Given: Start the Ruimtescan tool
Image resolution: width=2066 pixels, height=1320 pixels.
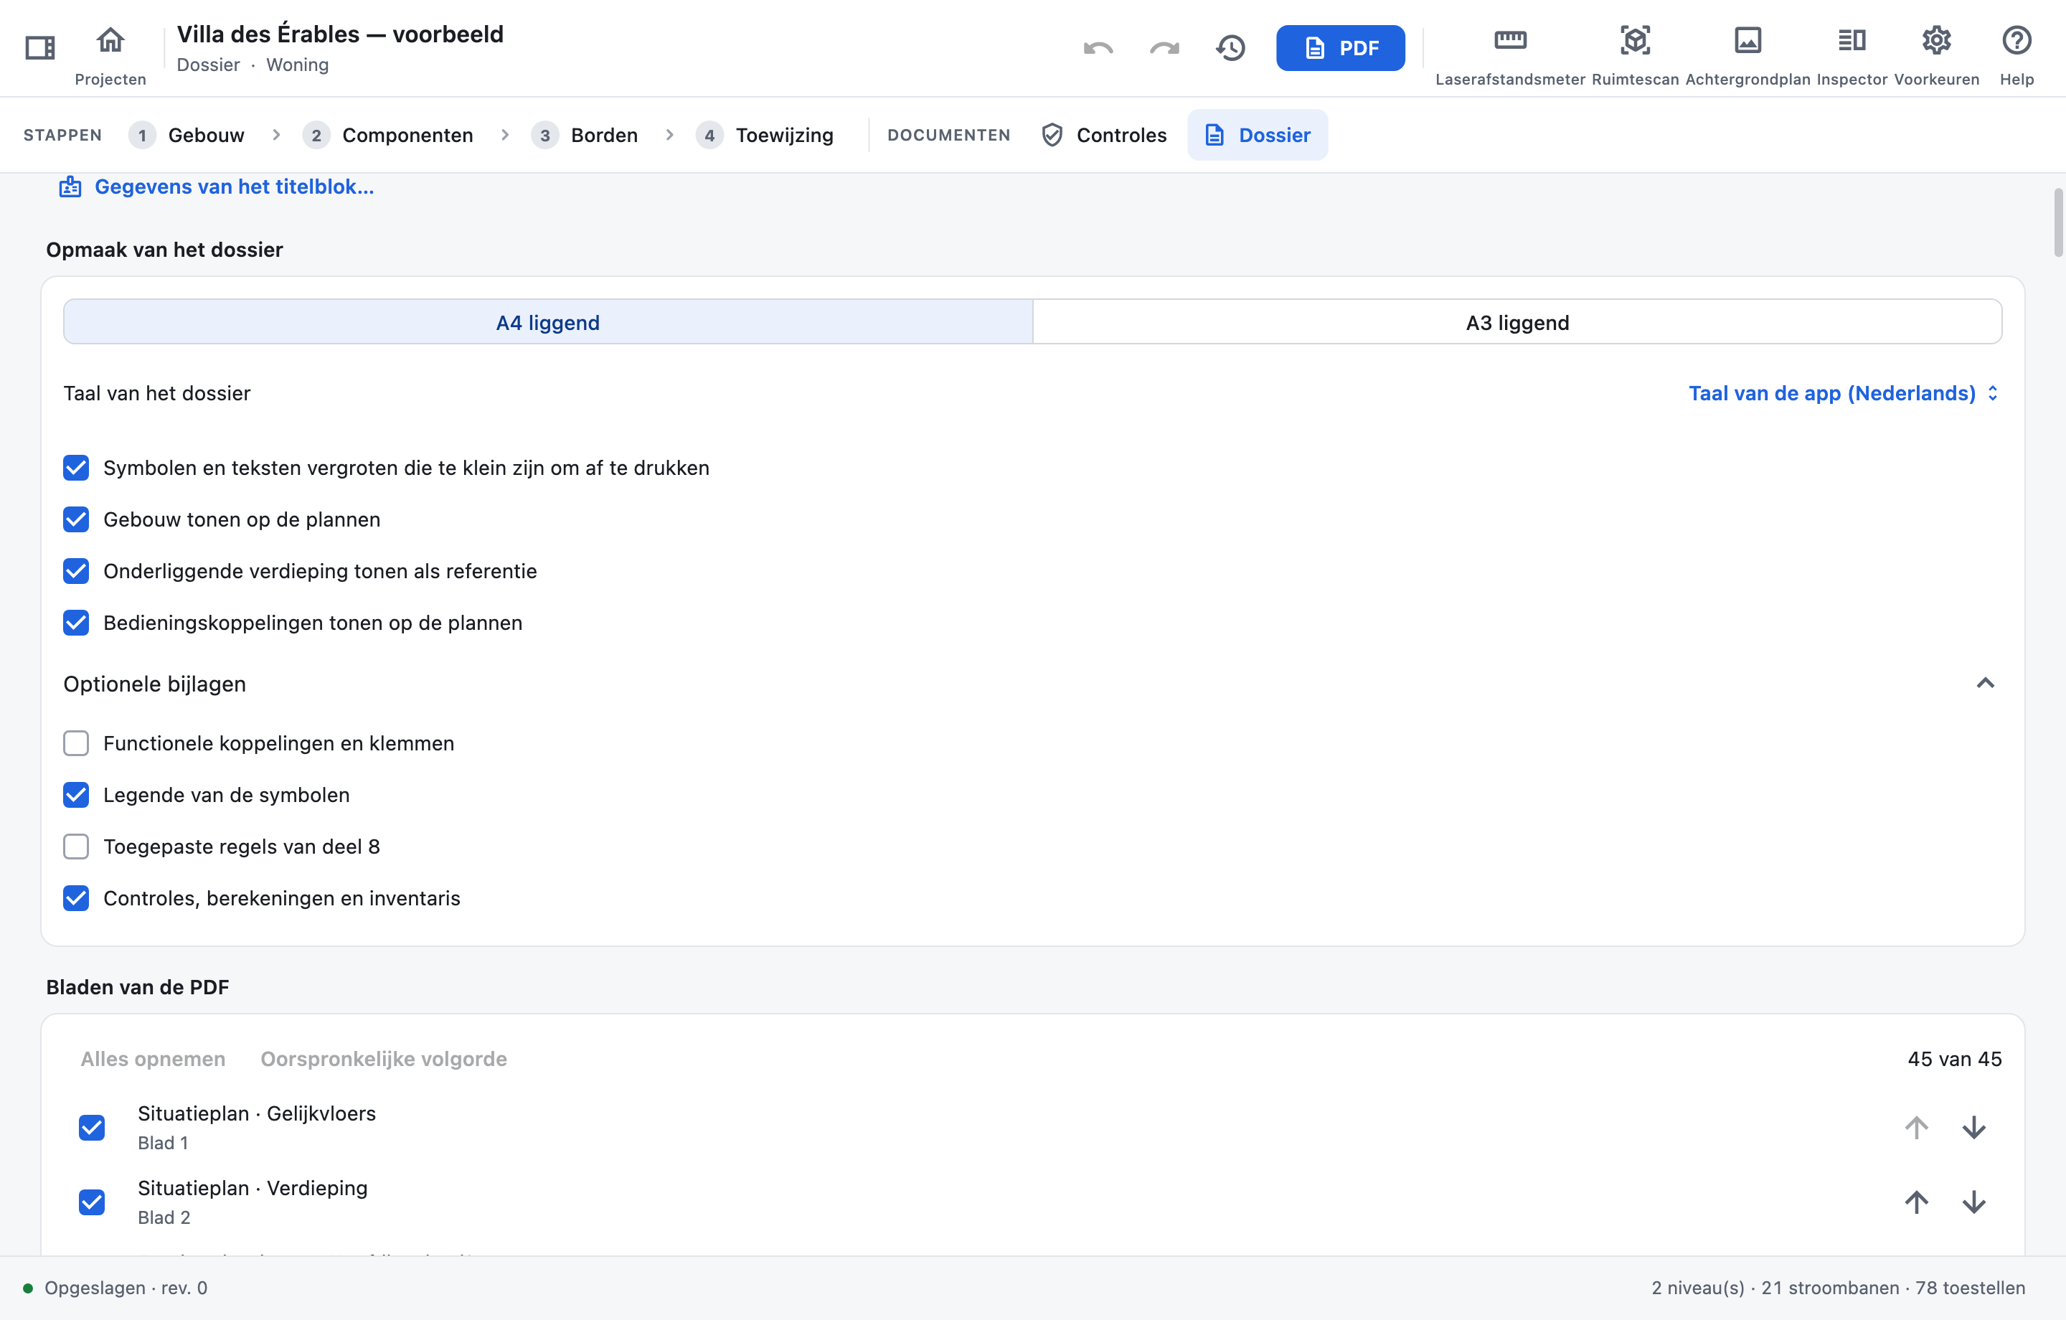Looking at the screenshot, I should [x=1636, y=39].
